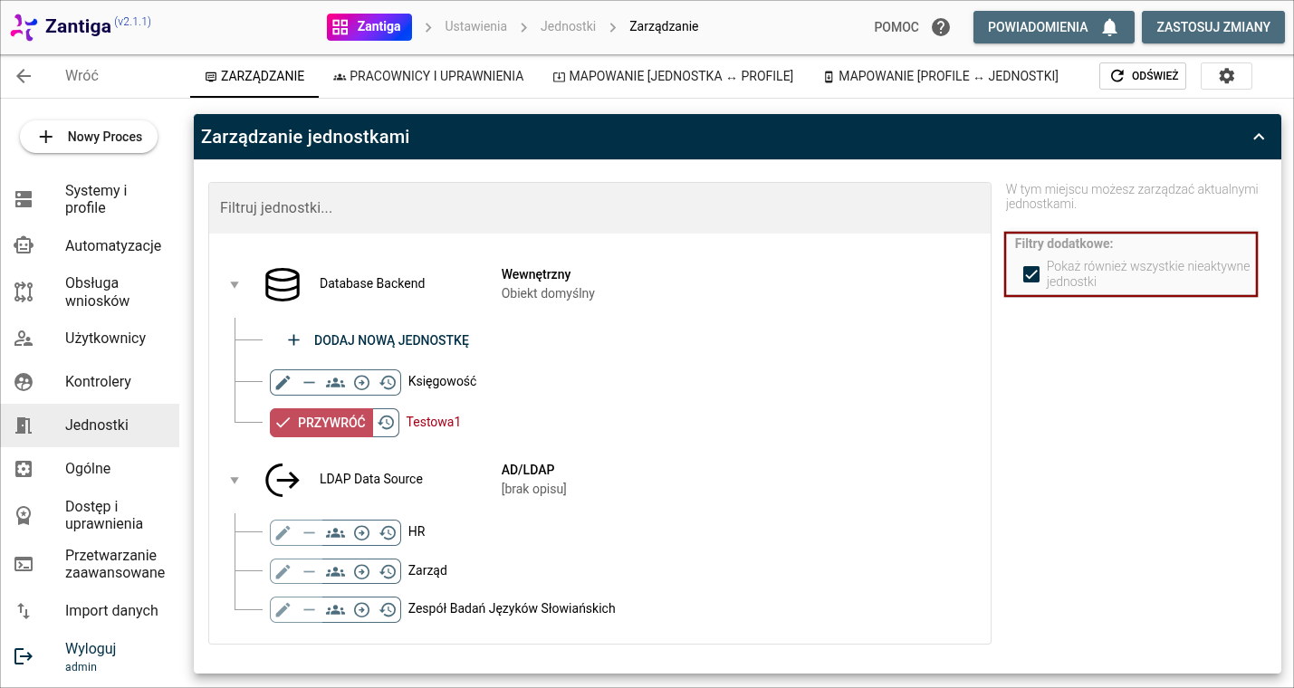
Task: Click the help question mark icon
Action: coord(941,27)
